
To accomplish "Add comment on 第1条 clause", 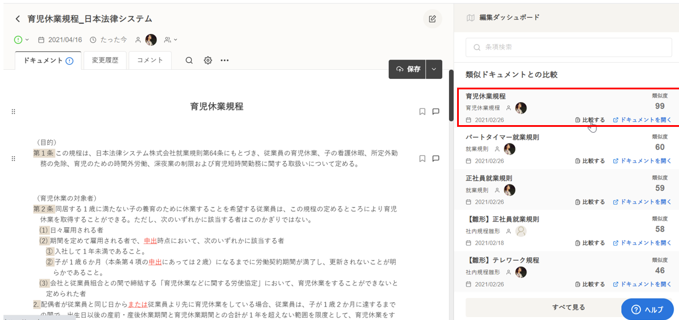I will [436, 159].
